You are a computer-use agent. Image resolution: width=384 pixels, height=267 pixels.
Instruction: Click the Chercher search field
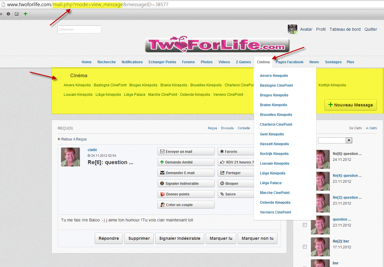(x=79, y=30)
